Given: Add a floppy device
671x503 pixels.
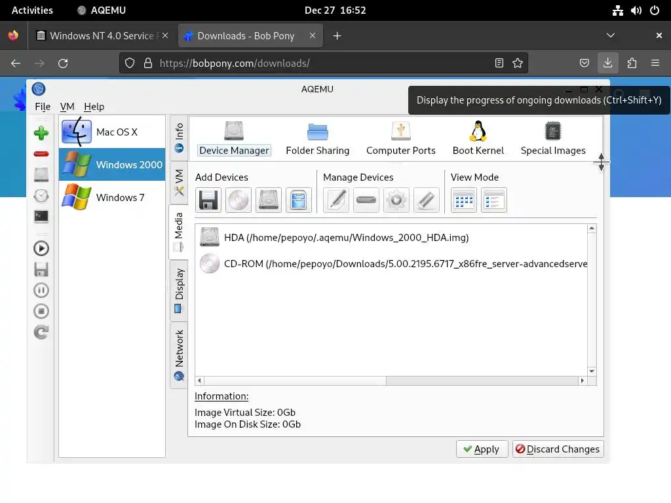Looking at the screenshot, I should click(x=208, y=200).
